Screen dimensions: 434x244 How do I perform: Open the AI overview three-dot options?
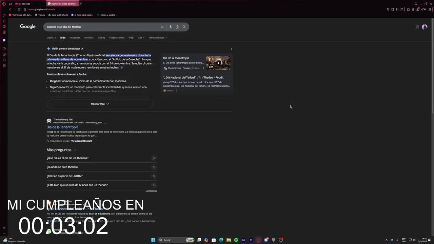(x=232, y=49)
